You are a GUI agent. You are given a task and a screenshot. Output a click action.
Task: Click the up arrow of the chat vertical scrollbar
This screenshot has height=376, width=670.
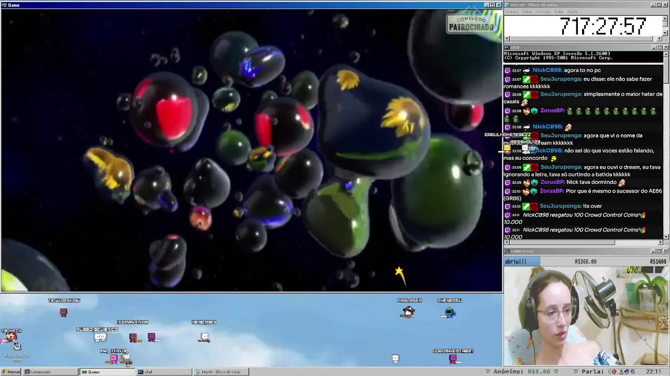tap(666, 54)
